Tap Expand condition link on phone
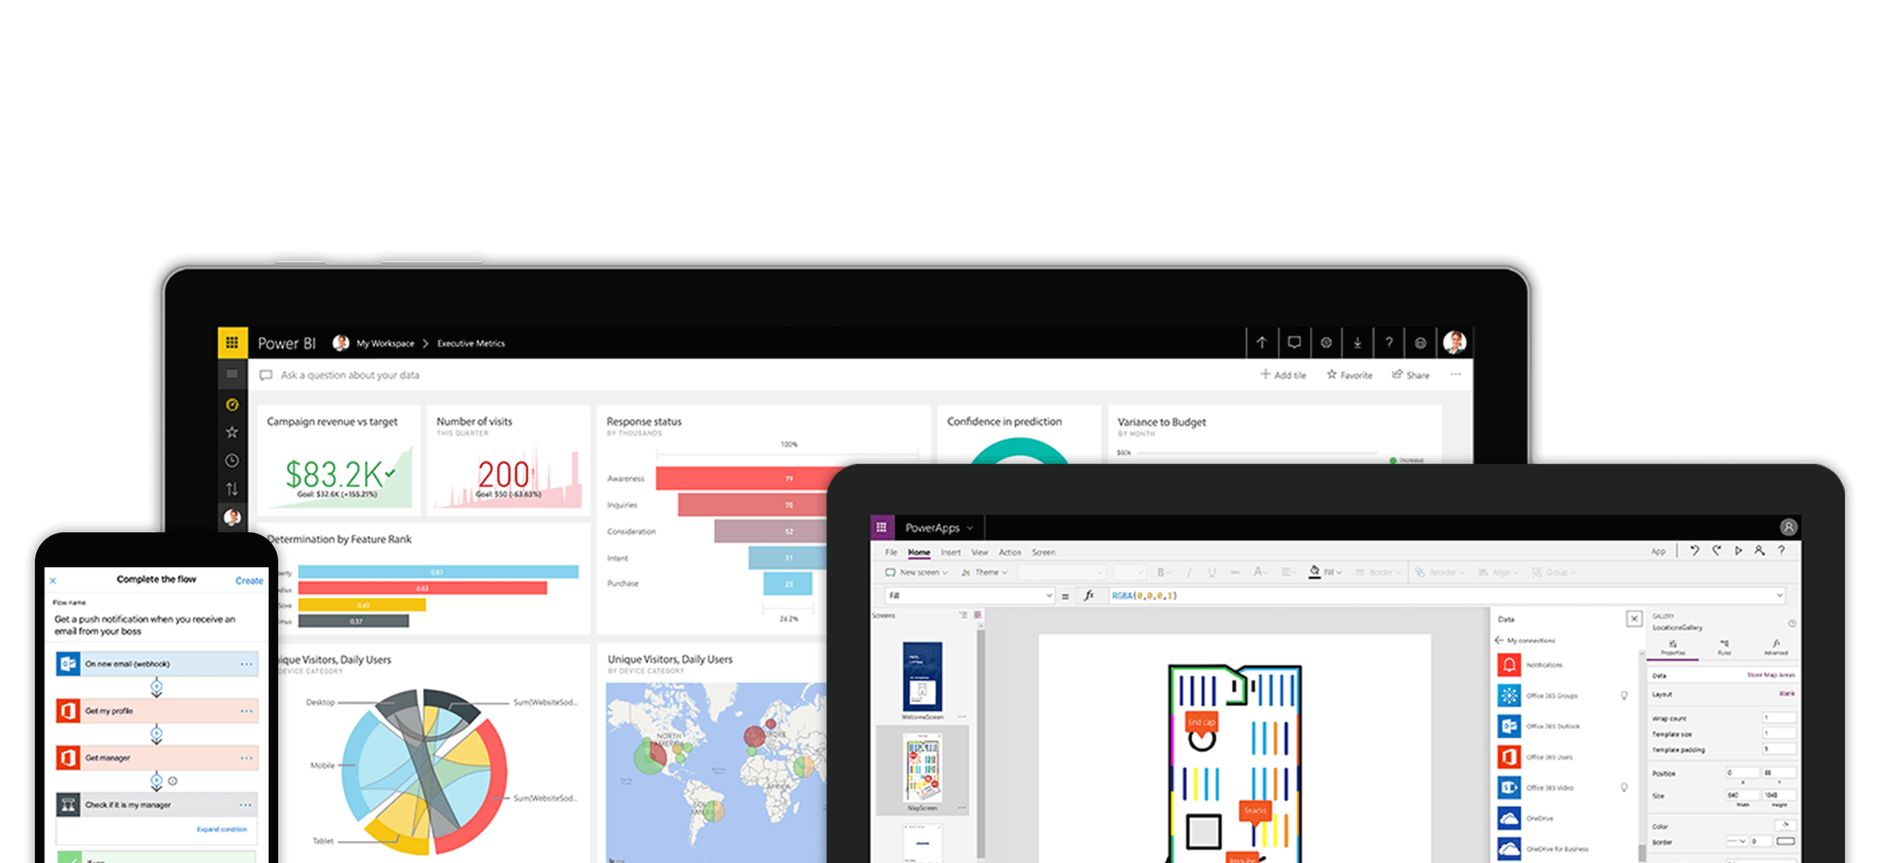The width and height of the screenshot is (1880, 863). tap(222, 829)
